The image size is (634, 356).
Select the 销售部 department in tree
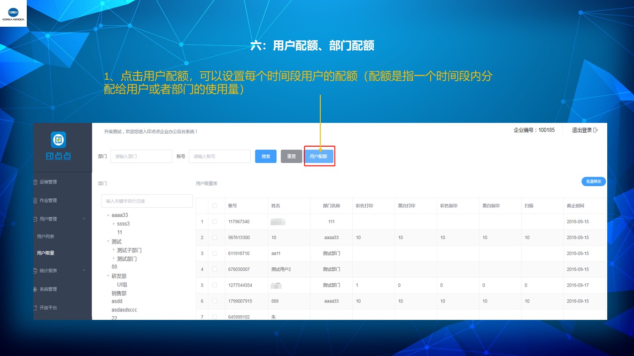point(119,293)
